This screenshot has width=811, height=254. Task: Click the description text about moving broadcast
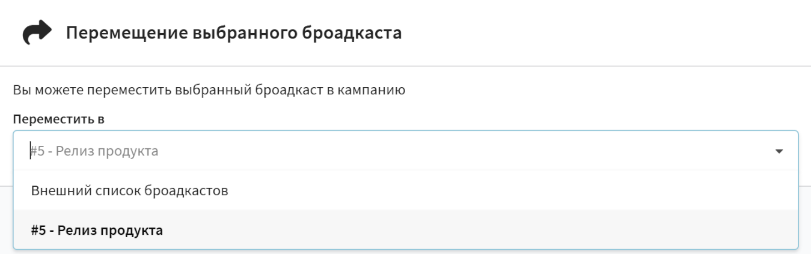tap(209, 91)
